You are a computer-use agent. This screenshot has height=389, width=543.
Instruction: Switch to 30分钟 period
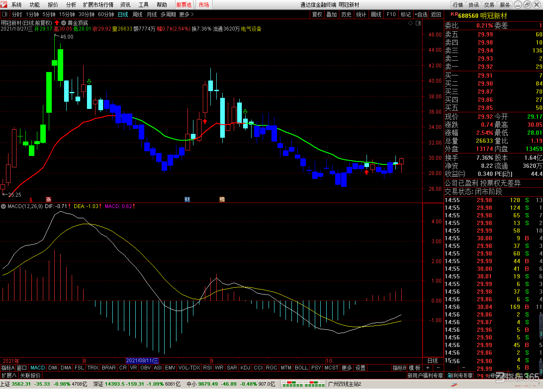pyautogui.click(x=87, y=14)
